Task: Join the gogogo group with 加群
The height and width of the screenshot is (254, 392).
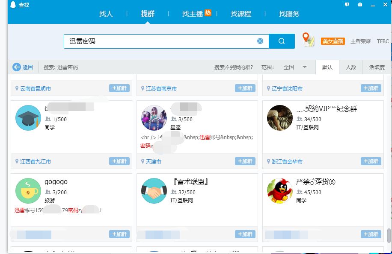Action: pyautogui.click(x=119, y=234)
